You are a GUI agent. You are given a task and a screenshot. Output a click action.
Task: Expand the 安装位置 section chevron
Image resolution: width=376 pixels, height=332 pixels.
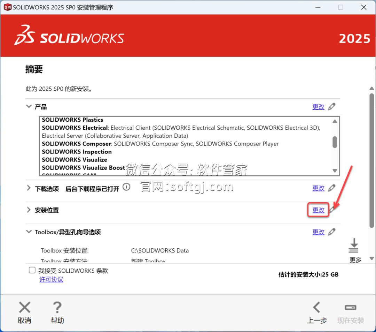coord(29,210)
